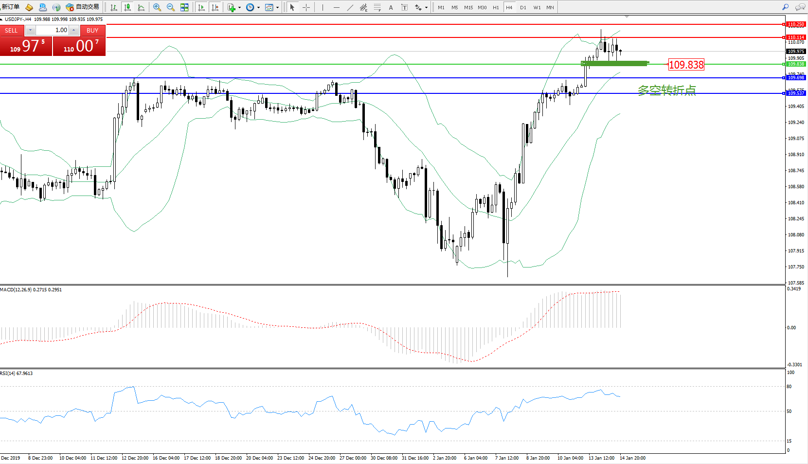Click the lot volume field showing 1.00
The height and width of the screenshot is (464, 808).
pyautogui.click(x=53, y=30)
